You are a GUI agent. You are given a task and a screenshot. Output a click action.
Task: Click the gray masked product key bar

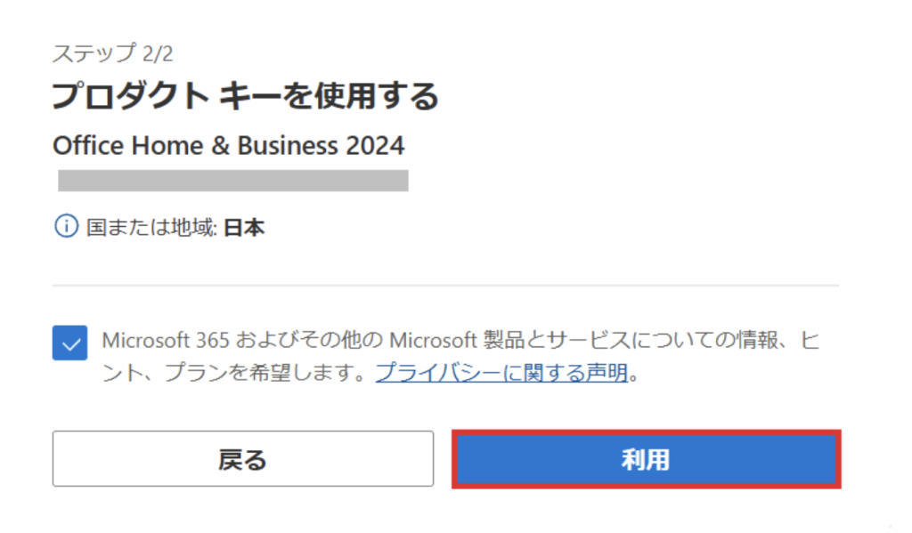232,181
